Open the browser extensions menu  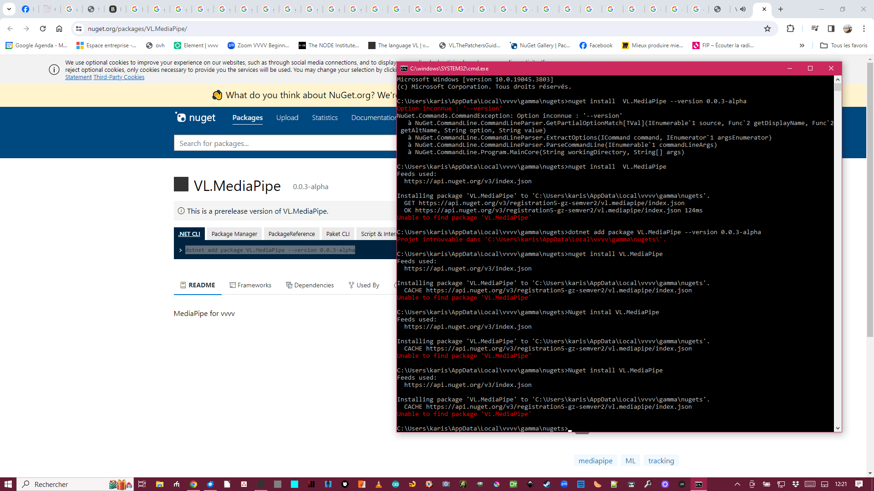pos(790,29)
